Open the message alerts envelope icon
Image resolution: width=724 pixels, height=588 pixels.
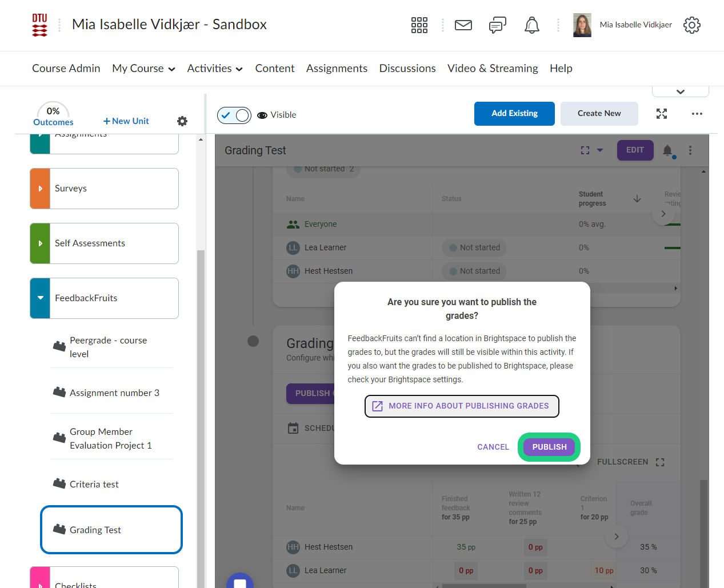pyautogui.click(x=463, y=25)
